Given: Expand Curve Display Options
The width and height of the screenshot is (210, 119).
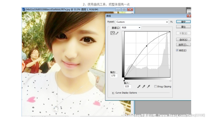Looking at the screenshot, I should pyautogui.click(x=113, y=93).
